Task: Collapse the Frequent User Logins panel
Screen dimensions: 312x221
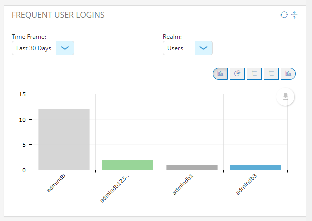Action: coord(294,15)
